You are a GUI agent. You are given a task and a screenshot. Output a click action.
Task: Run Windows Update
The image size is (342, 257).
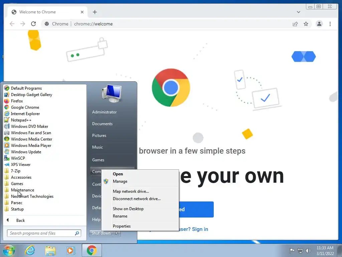click(23, 152)
